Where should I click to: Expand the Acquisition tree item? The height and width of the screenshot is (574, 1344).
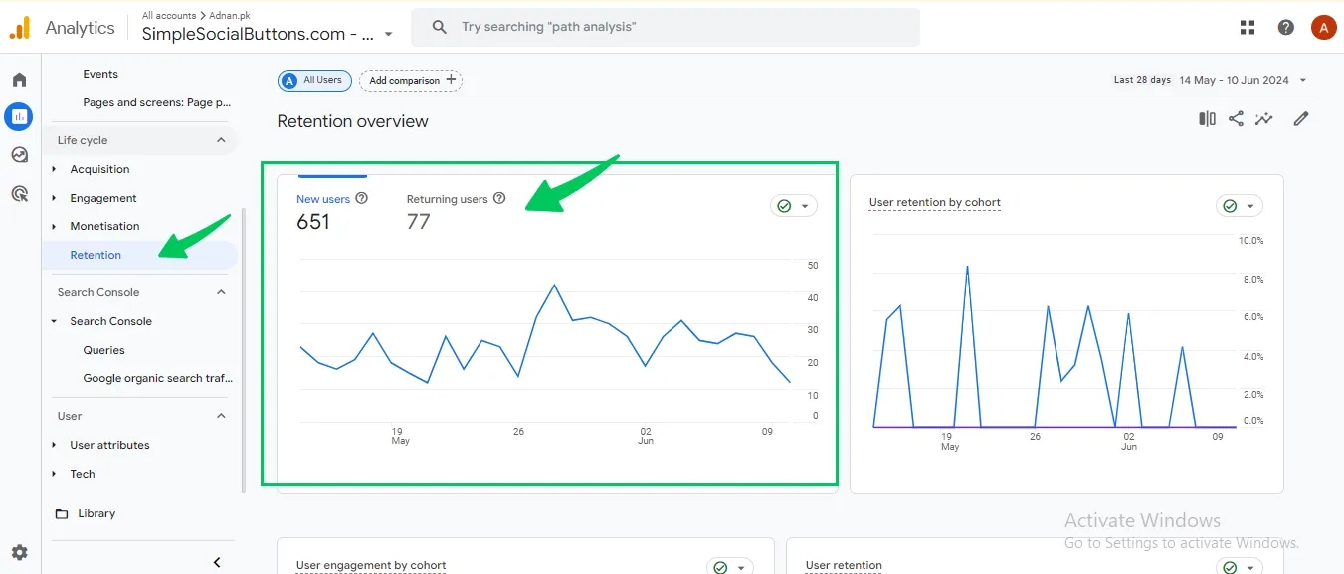tap(55, 169)
